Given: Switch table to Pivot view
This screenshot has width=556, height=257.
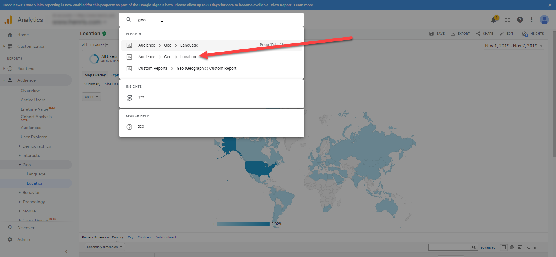Looking at the screenshot, I should tap(536, 247).
